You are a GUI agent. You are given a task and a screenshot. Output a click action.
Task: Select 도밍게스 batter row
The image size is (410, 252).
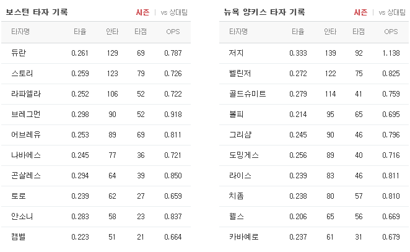(314, 155)
